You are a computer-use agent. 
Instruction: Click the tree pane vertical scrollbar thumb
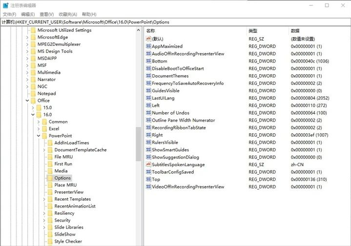pos(138,144)
